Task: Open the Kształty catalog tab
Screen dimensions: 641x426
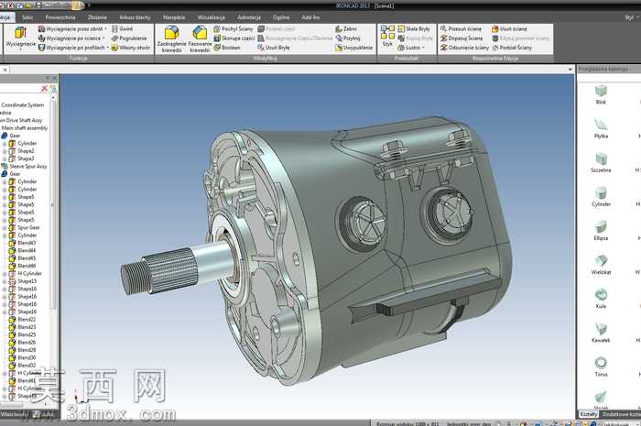Action: point(588,414)
